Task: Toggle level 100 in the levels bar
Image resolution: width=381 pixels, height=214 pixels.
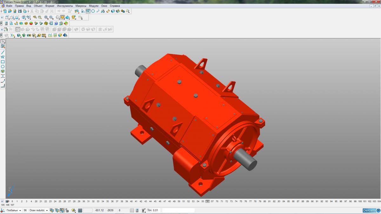Action: (x=360, y=201)
